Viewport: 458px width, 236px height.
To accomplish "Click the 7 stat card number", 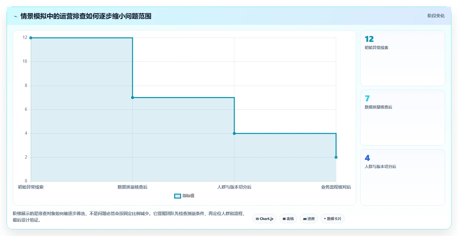I will [367, 99].
